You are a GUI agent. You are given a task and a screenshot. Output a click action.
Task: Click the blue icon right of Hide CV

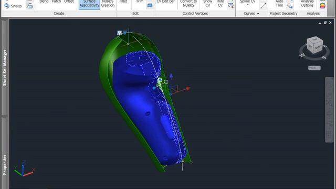230,6
